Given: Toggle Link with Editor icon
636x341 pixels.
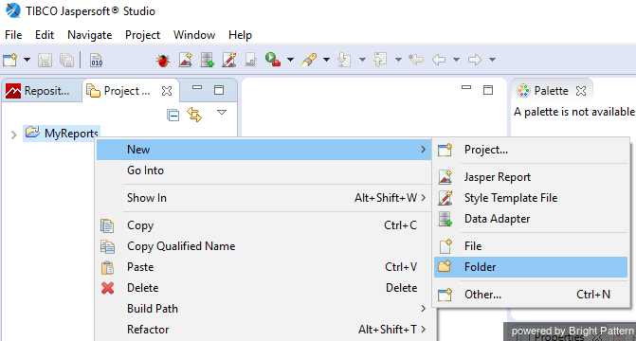Looking at the screenshot, I should coord(194,115).
